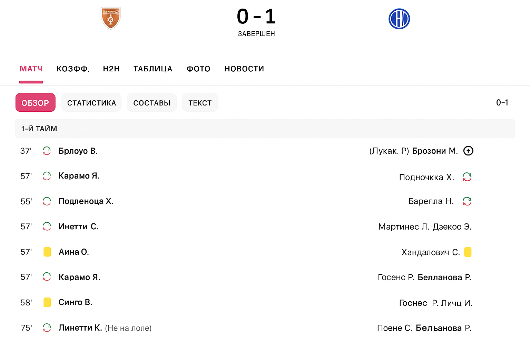The height and width of the screenshot is (353, 530).
Task: Open the ФОТО section
Action: [198, 69]
